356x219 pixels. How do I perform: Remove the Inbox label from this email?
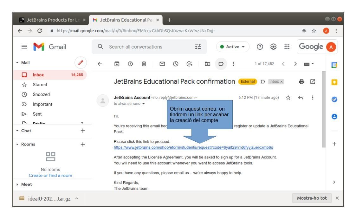tap(282, 82)
